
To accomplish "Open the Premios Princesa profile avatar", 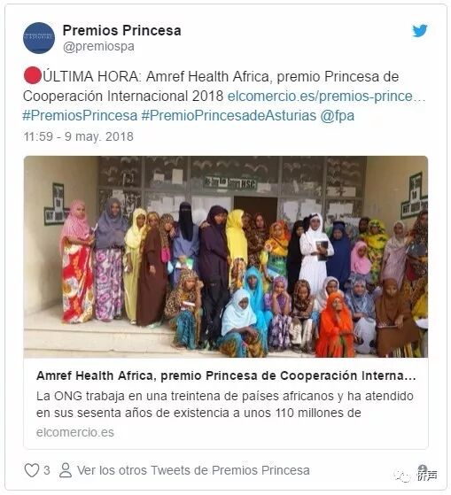I will 39,38.
